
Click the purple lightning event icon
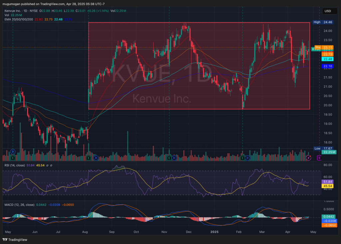pyautogui.click(x=308, y=158)
